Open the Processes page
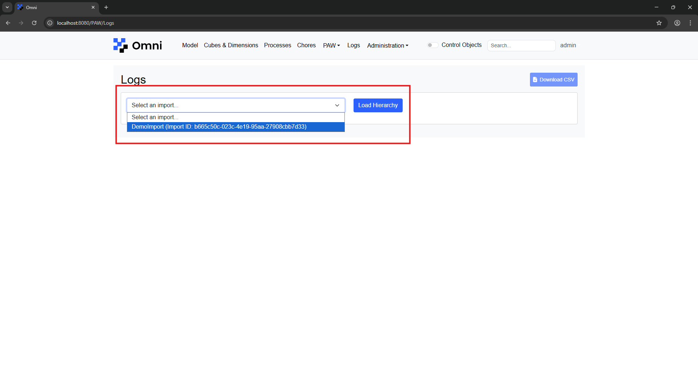 tap(278, 45)
